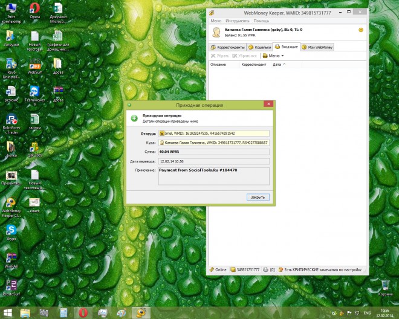Click the Убрать все toolbar button

point(244,56)
